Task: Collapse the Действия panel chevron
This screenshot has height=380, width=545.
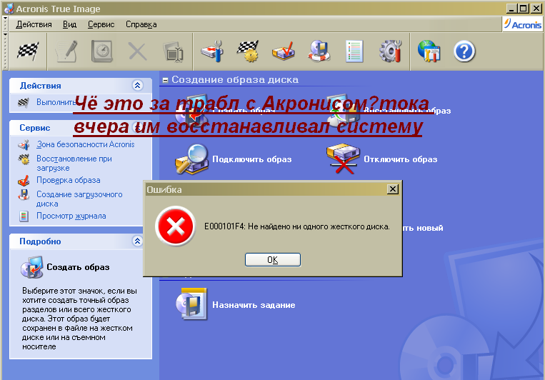Action: pyautogui.click(x=138, y=86)
